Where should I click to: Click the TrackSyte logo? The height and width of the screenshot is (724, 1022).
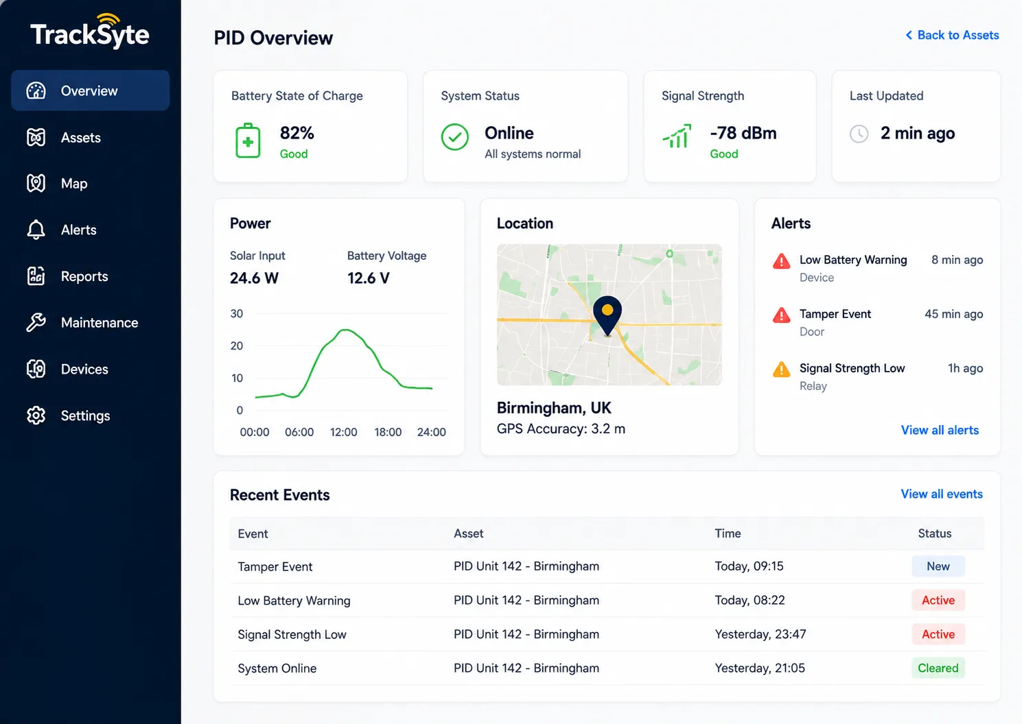[90, 32]
